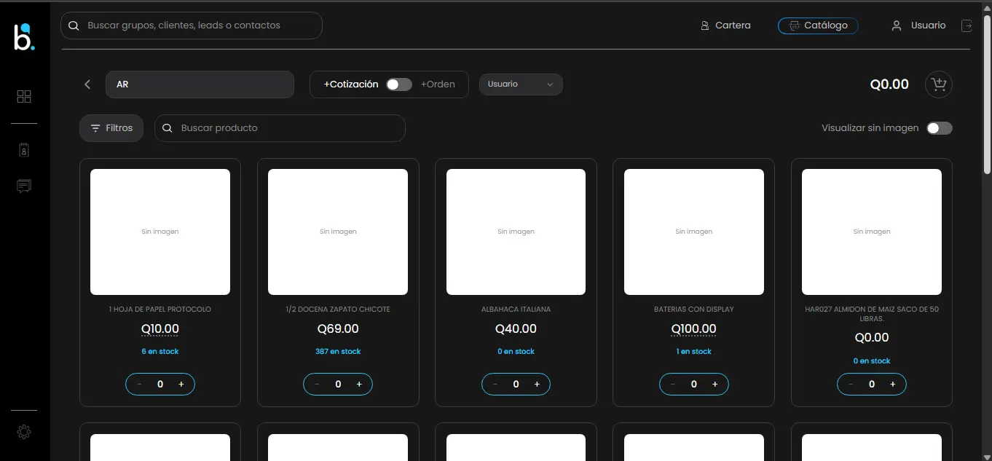The height and width of the screenshot is (461, 992).
Task: Focus the Buscar producto field
Action: tap(280, 128)
